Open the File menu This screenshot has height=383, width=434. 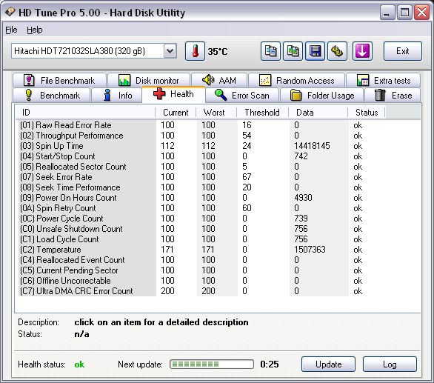click(11, 30)
